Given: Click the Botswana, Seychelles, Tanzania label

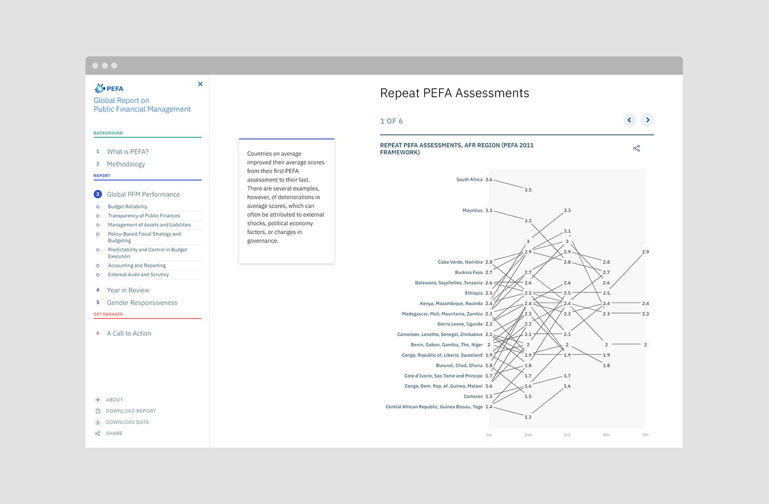Looking at the screenshot, I should [x=449, y=283].
